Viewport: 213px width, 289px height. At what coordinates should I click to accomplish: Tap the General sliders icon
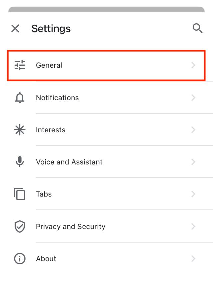20,65
